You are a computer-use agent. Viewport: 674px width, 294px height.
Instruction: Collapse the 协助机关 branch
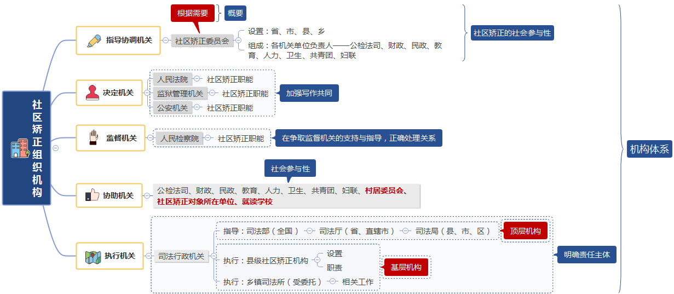[x=147, y=195]
